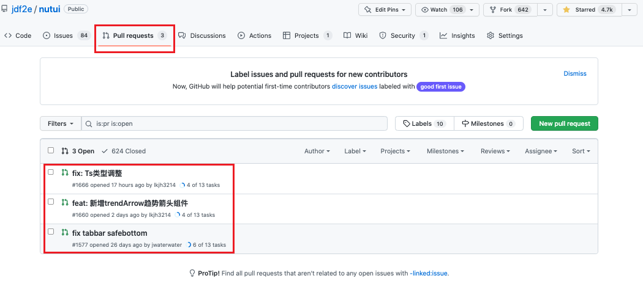Click the New pull request button
643x281 pixels.
564,123
